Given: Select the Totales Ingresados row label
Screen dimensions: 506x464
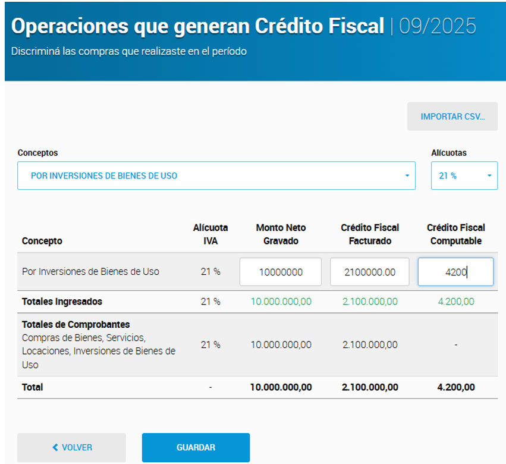Looking at the screenshot, I should (62, 302).
